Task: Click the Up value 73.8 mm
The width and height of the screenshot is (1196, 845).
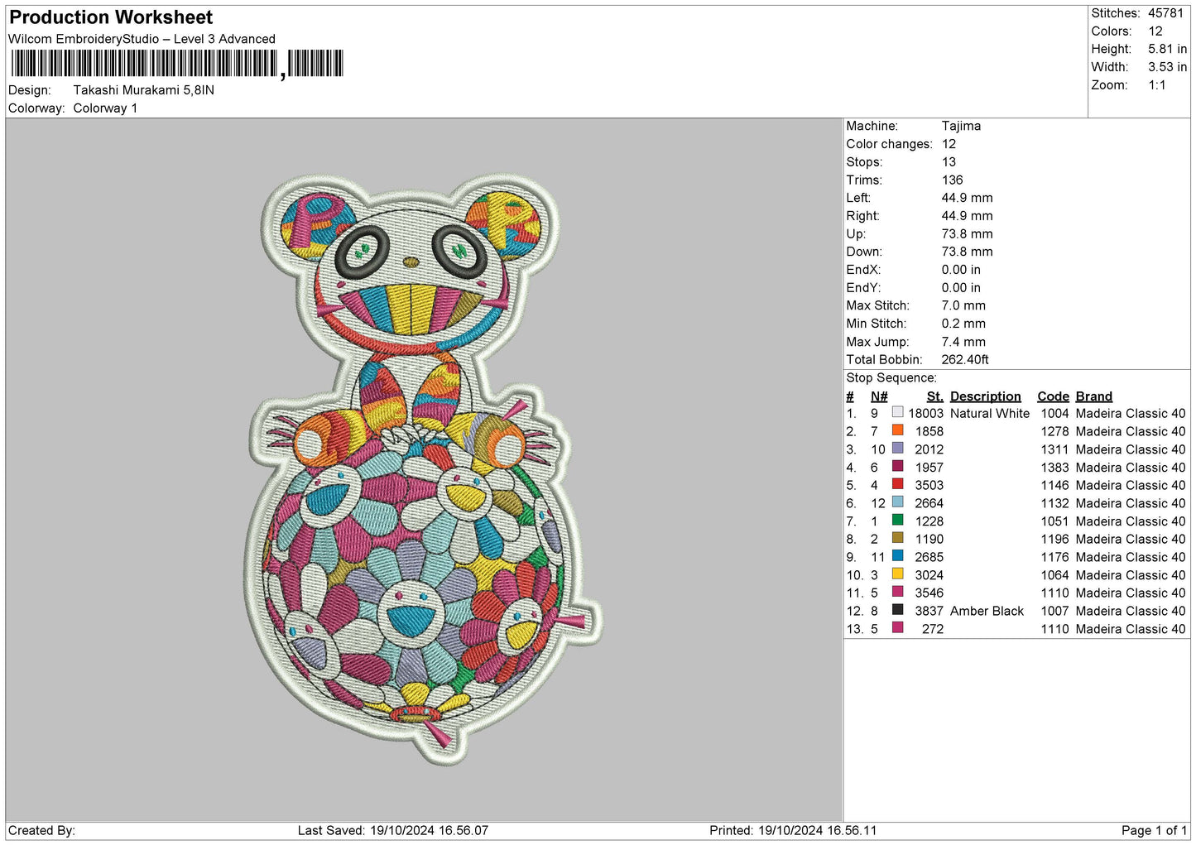Action: (967, 234)
